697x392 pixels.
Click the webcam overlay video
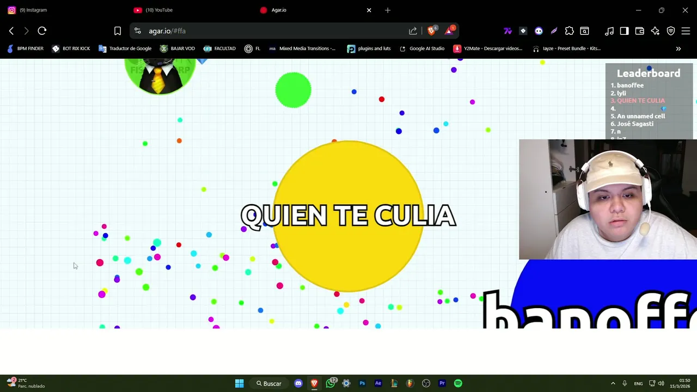click(x=608, y=199)
